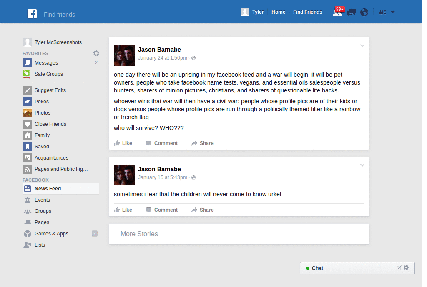Open friend requests icon with 99+ badge
This screenshot has height=287, width=427.
(x=338, y=12)
